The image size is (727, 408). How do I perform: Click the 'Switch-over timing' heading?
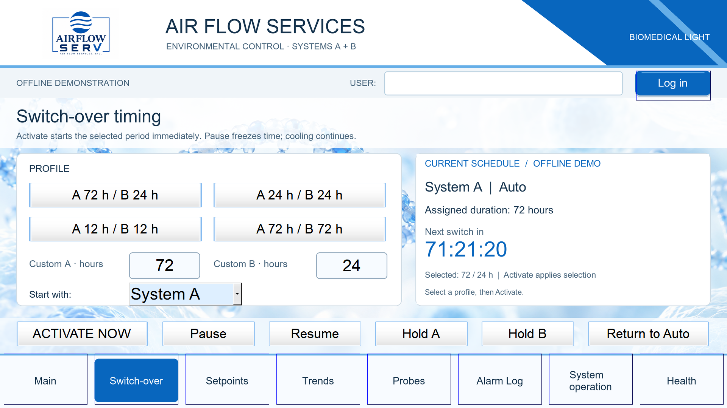[89, 117]
